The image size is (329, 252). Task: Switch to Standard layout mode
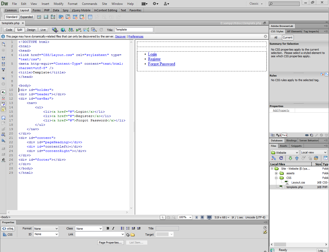[12, 17]
